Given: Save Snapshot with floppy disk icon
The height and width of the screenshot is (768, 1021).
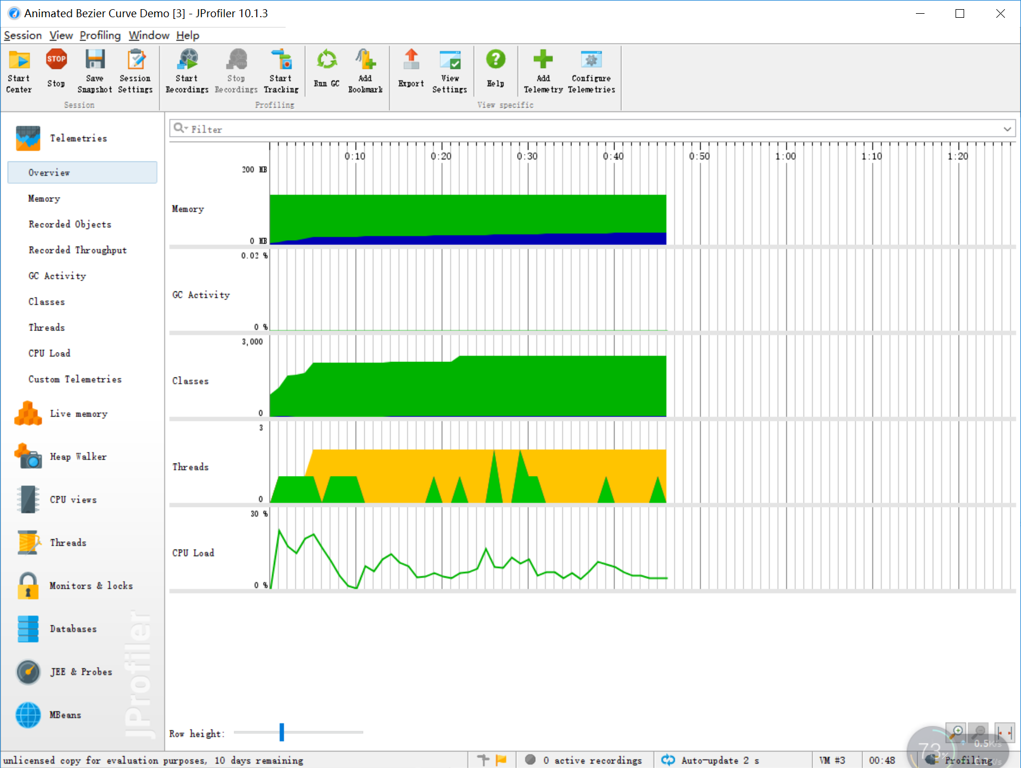Looking at the screenshot, I should (x=95, y=71).
